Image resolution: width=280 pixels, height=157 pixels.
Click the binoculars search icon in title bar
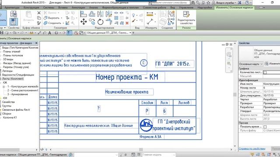coord(193,3)
